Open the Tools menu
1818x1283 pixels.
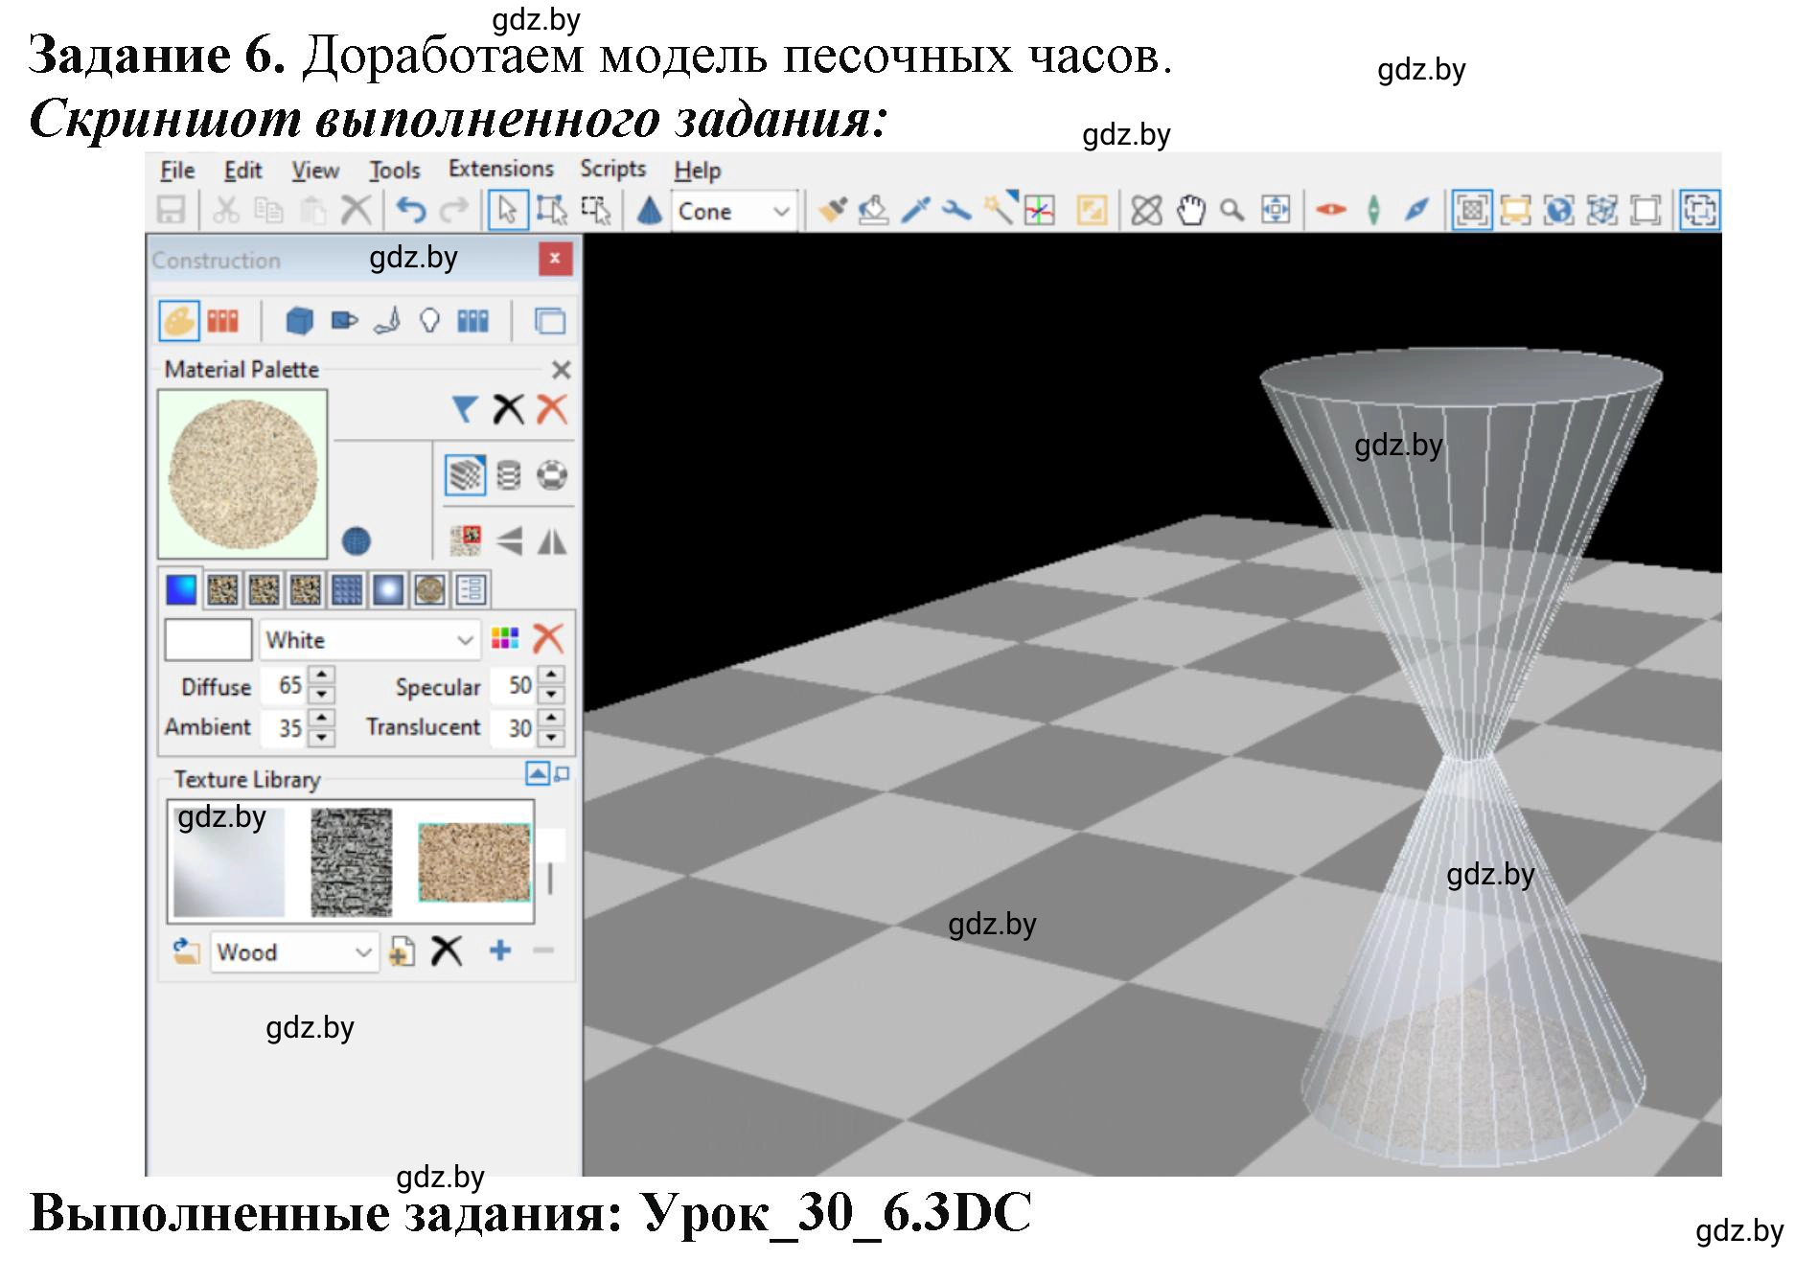click(x=395, y=171)
